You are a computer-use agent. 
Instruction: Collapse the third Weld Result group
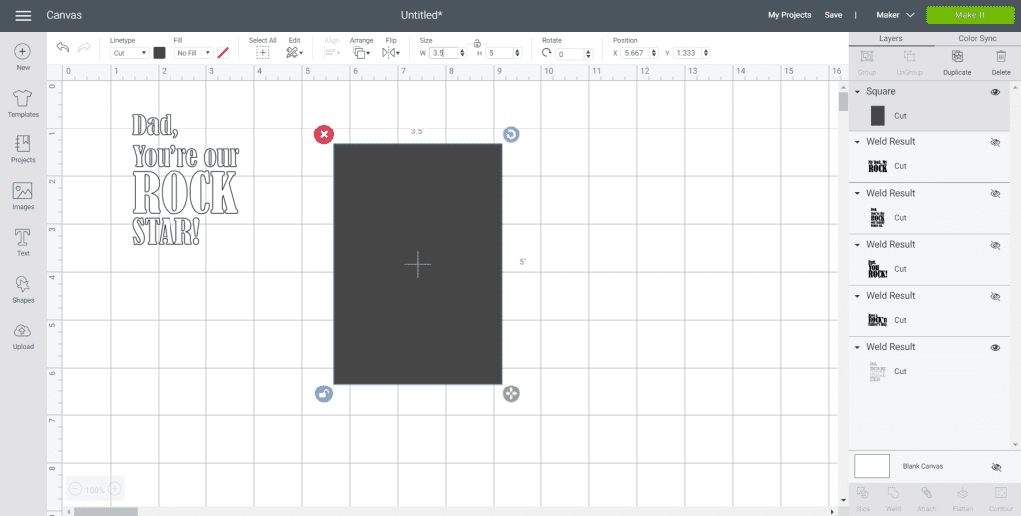click(x=858, y=245)
